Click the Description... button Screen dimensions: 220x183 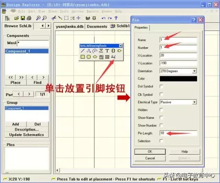pos(26,130)
